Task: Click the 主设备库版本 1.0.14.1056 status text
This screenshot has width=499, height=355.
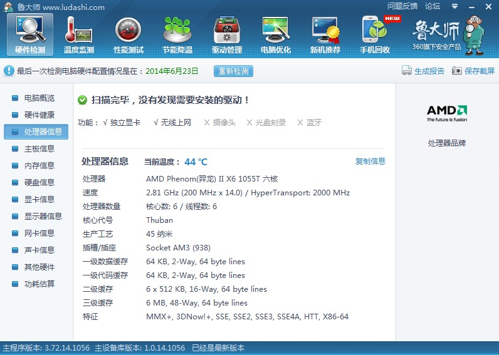Action: pyautogui.click(x=140, y=348)
